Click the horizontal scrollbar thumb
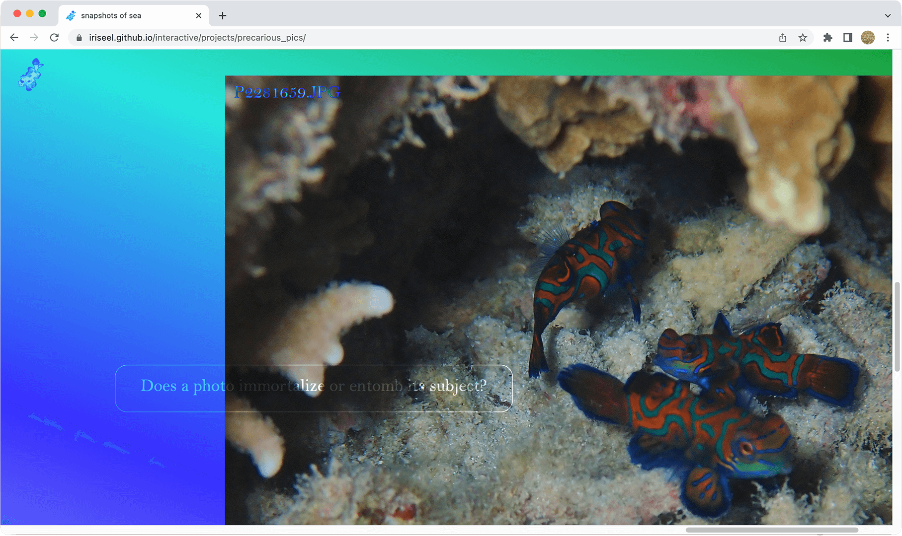Screen dimensions: 902x536 [772, 530]
